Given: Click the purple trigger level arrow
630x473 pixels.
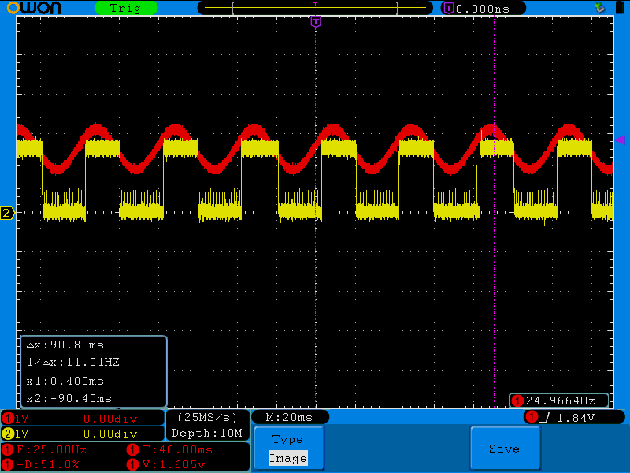Looking at the screenshot, I should click(x=620, y=140).
